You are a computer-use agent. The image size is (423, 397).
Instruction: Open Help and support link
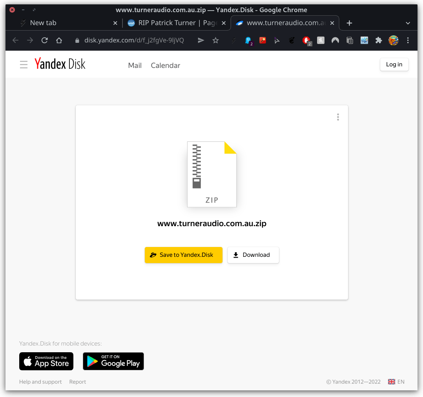pos(40,382)
